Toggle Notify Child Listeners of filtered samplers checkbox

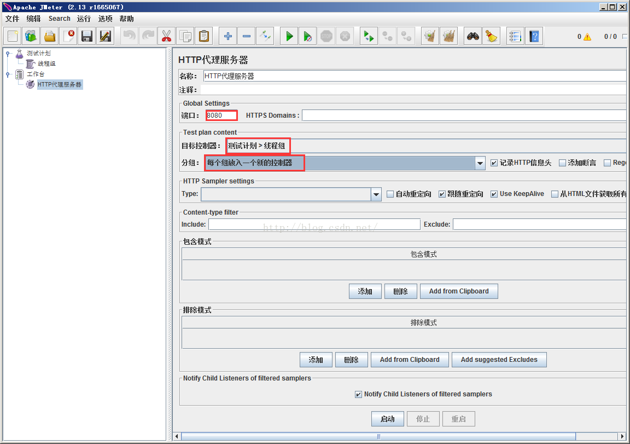point(358,395)
